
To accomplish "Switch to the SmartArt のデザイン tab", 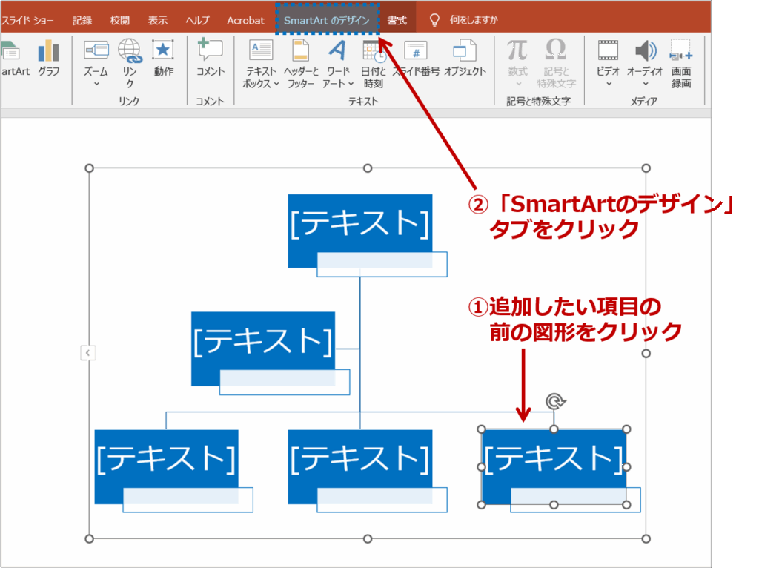I will pos(328,20).
